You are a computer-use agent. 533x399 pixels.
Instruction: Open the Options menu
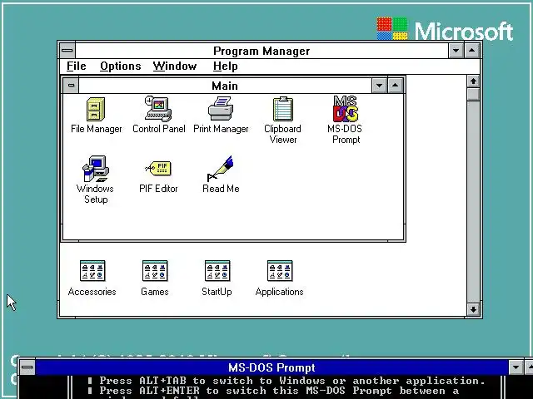pyautogui.click(x=120, y=66)
